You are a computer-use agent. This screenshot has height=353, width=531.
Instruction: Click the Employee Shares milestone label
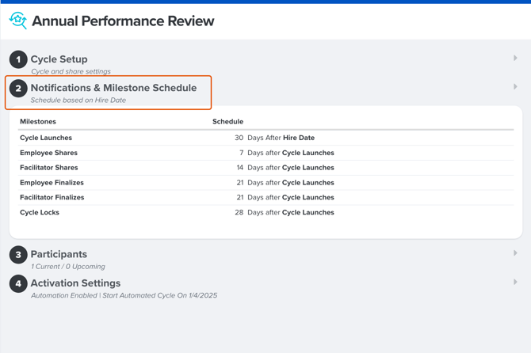48,153
